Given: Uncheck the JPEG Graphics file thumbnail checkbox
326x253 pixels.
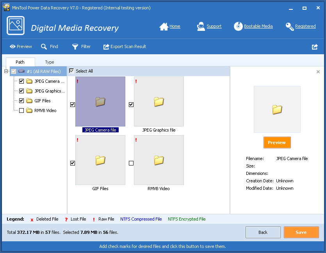Looking at the screenshot, I should [131, 105].
